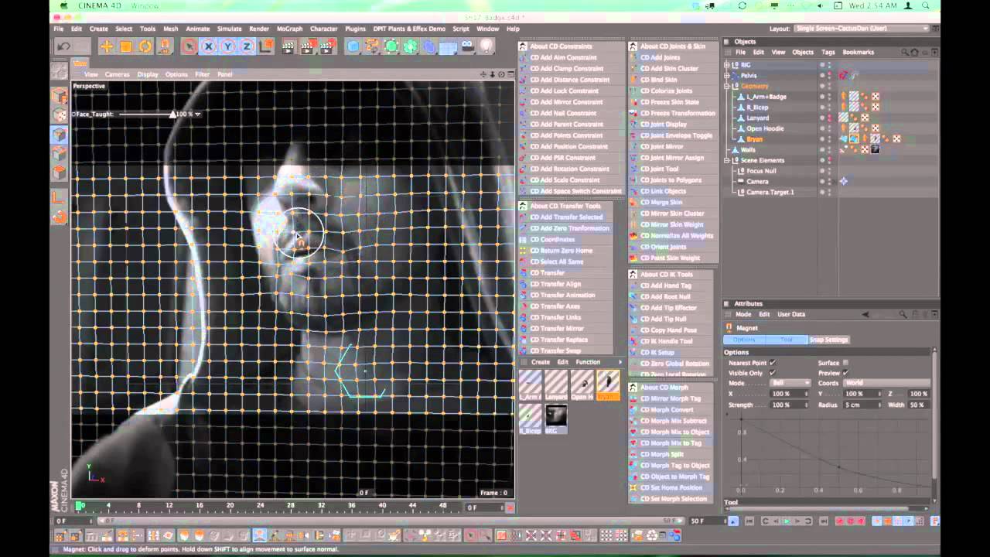Toggle coordinate system icon next to Z

tap(265, 47)
